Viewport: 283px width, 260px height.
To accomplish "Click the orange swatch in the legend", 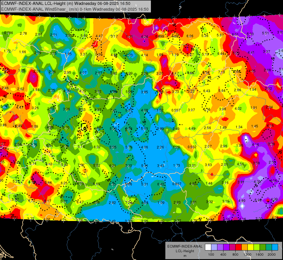I will (244, 247).
